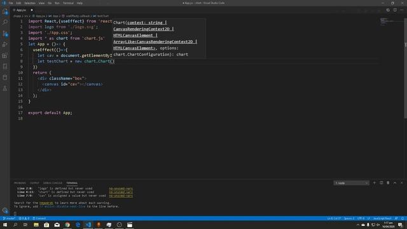407x229 pixels.
Task: Switch to the Debug Console tab
Action: pyautogui.click(x=53, y=183)
